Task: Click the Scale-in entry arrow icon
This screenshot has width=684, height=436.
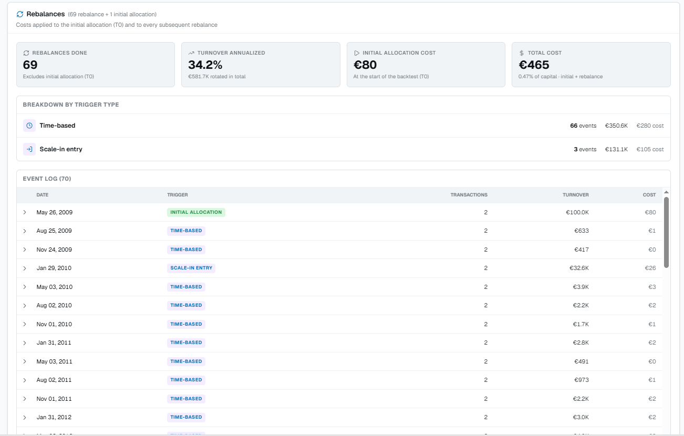Action: [x=29, y=149]
